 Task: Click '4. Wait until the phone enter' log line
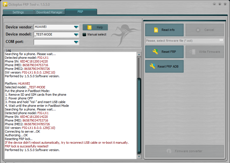37,106
